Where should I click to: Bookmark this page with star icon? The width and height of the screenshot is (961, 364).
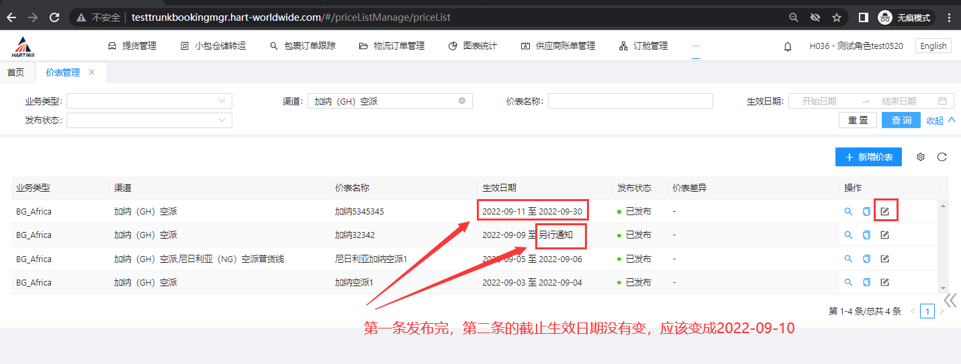(x=836, y=17)
